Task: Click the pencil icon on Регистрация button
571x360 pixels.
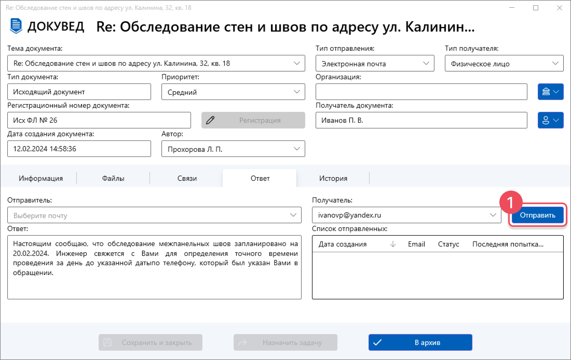Action: [210, 120]
